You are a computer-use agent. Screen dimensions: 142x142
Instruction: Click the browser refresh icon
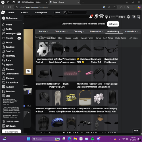[9, 7]
